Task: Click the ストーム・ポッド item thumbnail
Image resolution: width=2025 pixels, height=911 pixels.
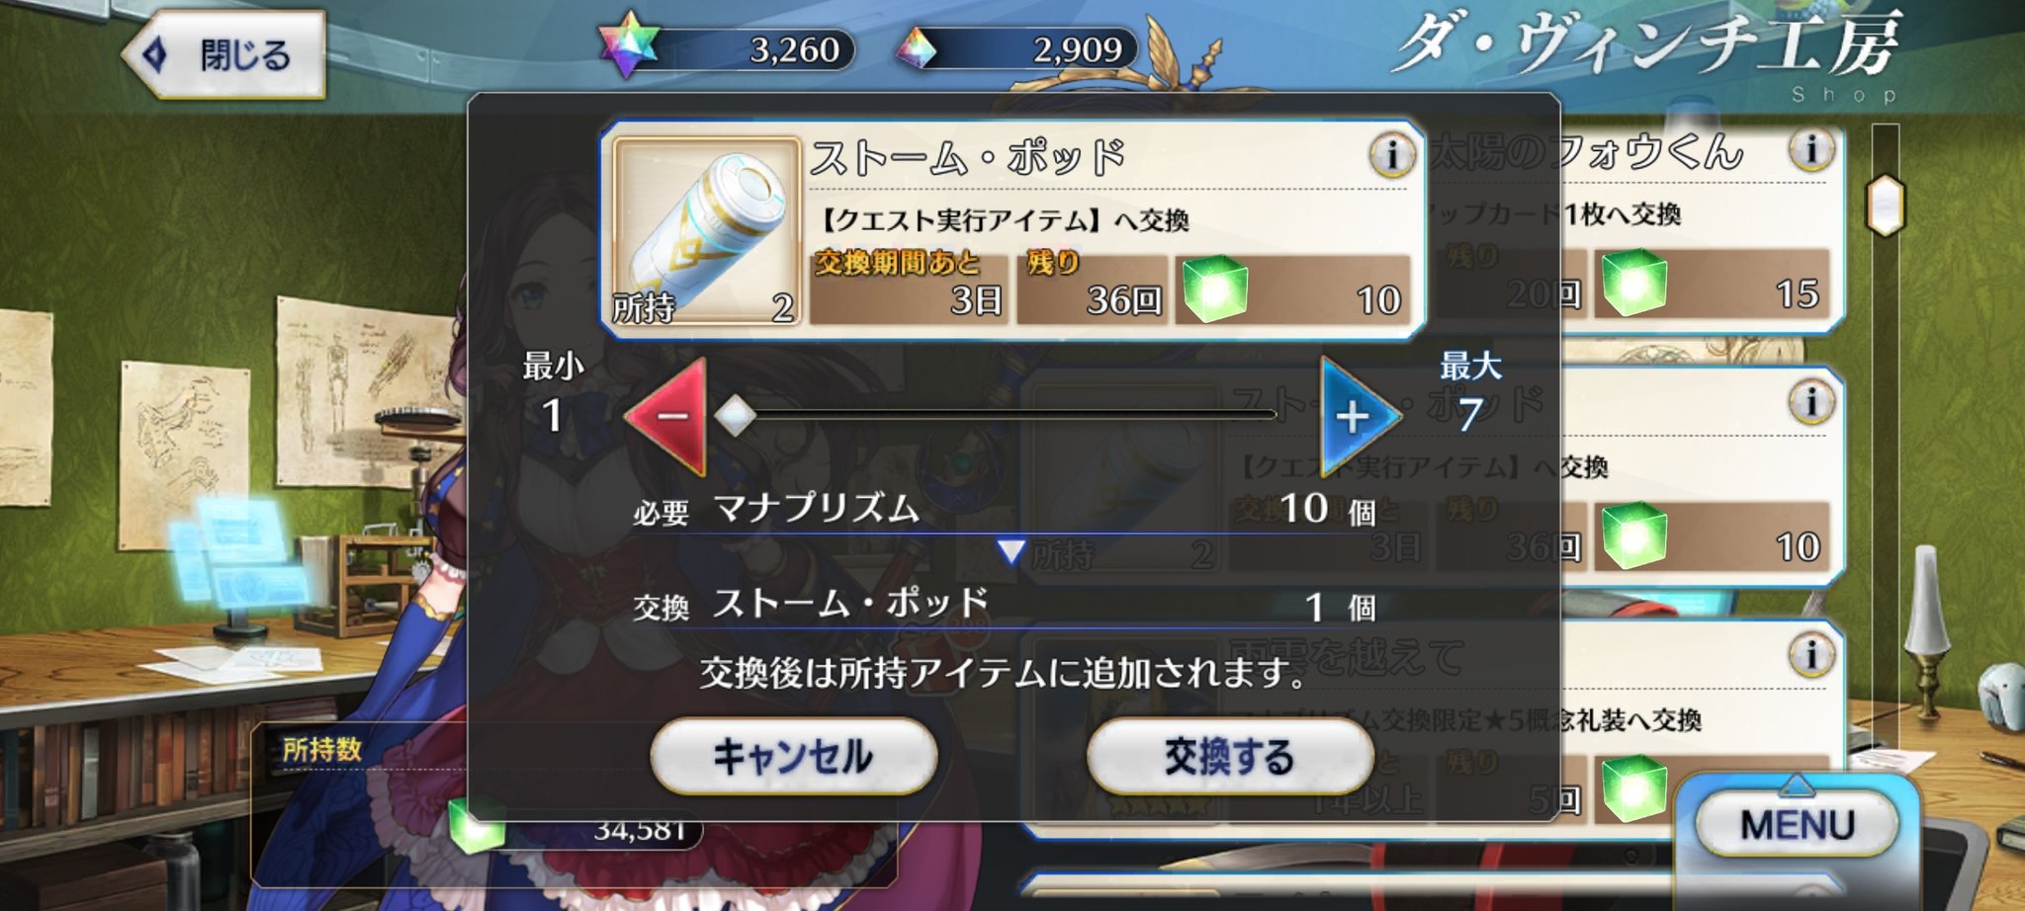Action: [706, 232]
